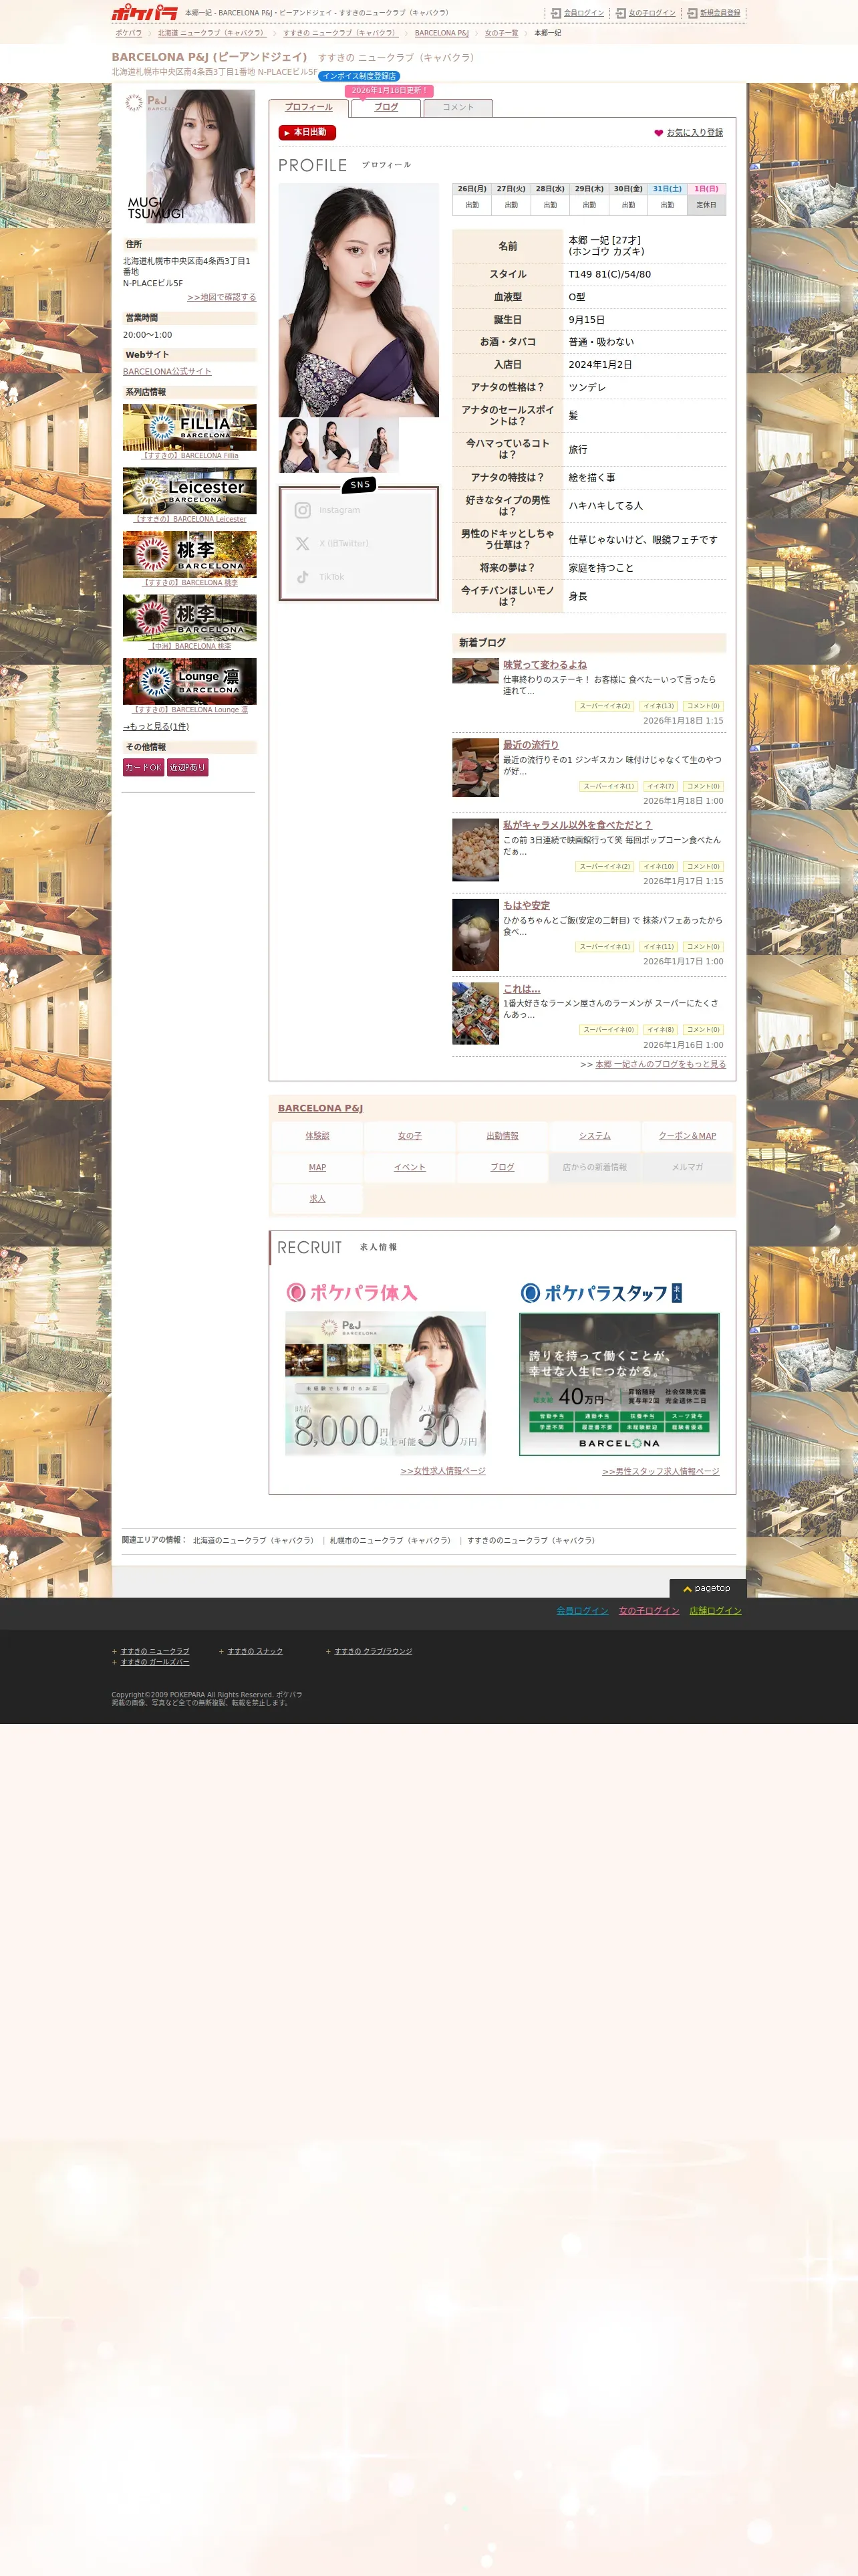Open 出勤情報 in the shop menu
The width and height of the screenshot is (858, 2576).
click(503, 1136)
